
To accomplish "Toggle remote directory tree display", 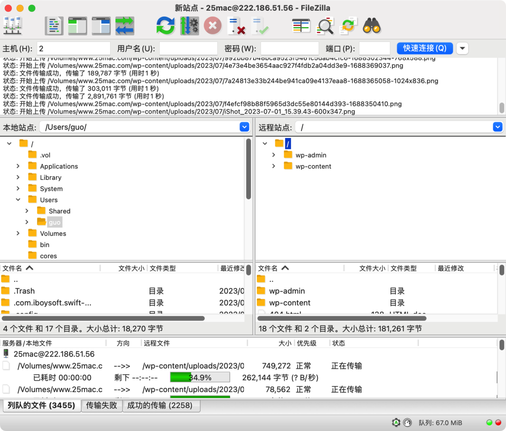I will coord(101,26).
